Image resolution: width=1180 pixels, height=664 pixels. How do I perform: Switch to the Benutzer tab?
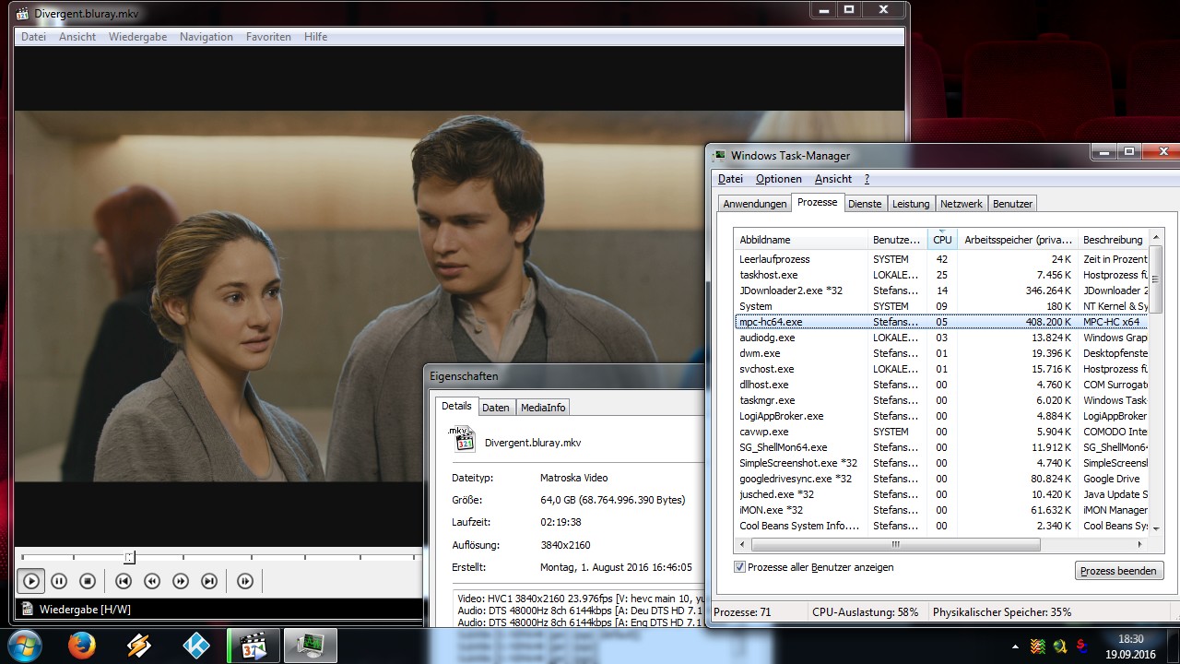[1013, 204]
